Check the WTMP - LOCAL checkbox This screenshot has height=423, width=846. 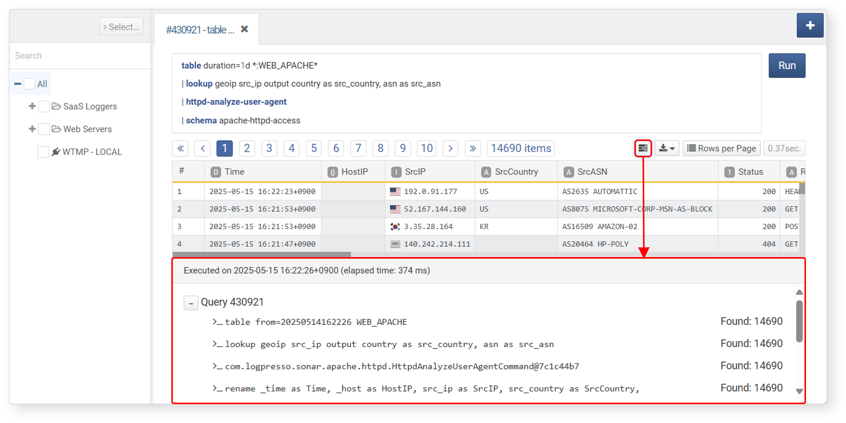(x=43, y=152)
